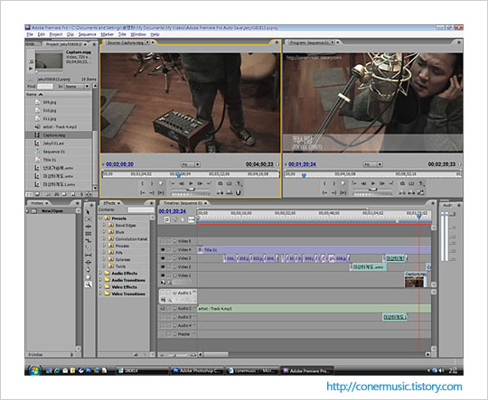The height and width of the screenshot is (400, 488).
Task: Select the Ripple Edit tool
Action: [x=89, y=227]
